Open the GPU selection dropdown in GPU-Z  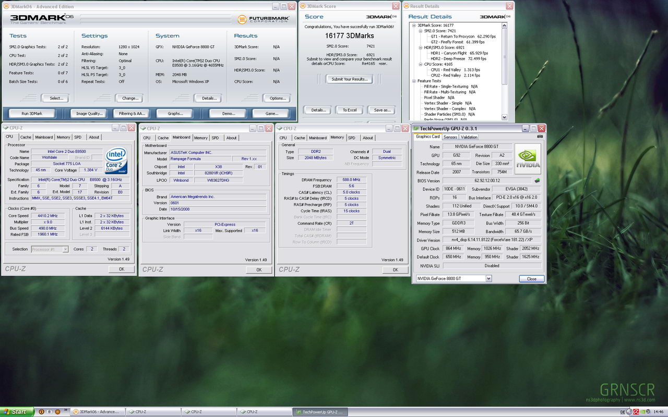click(488, 278)
